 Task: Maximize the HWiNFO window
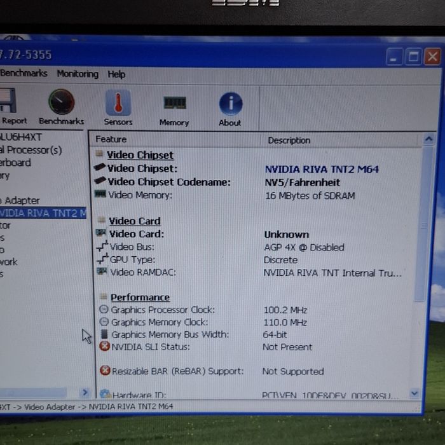click(x=413, y=57)
